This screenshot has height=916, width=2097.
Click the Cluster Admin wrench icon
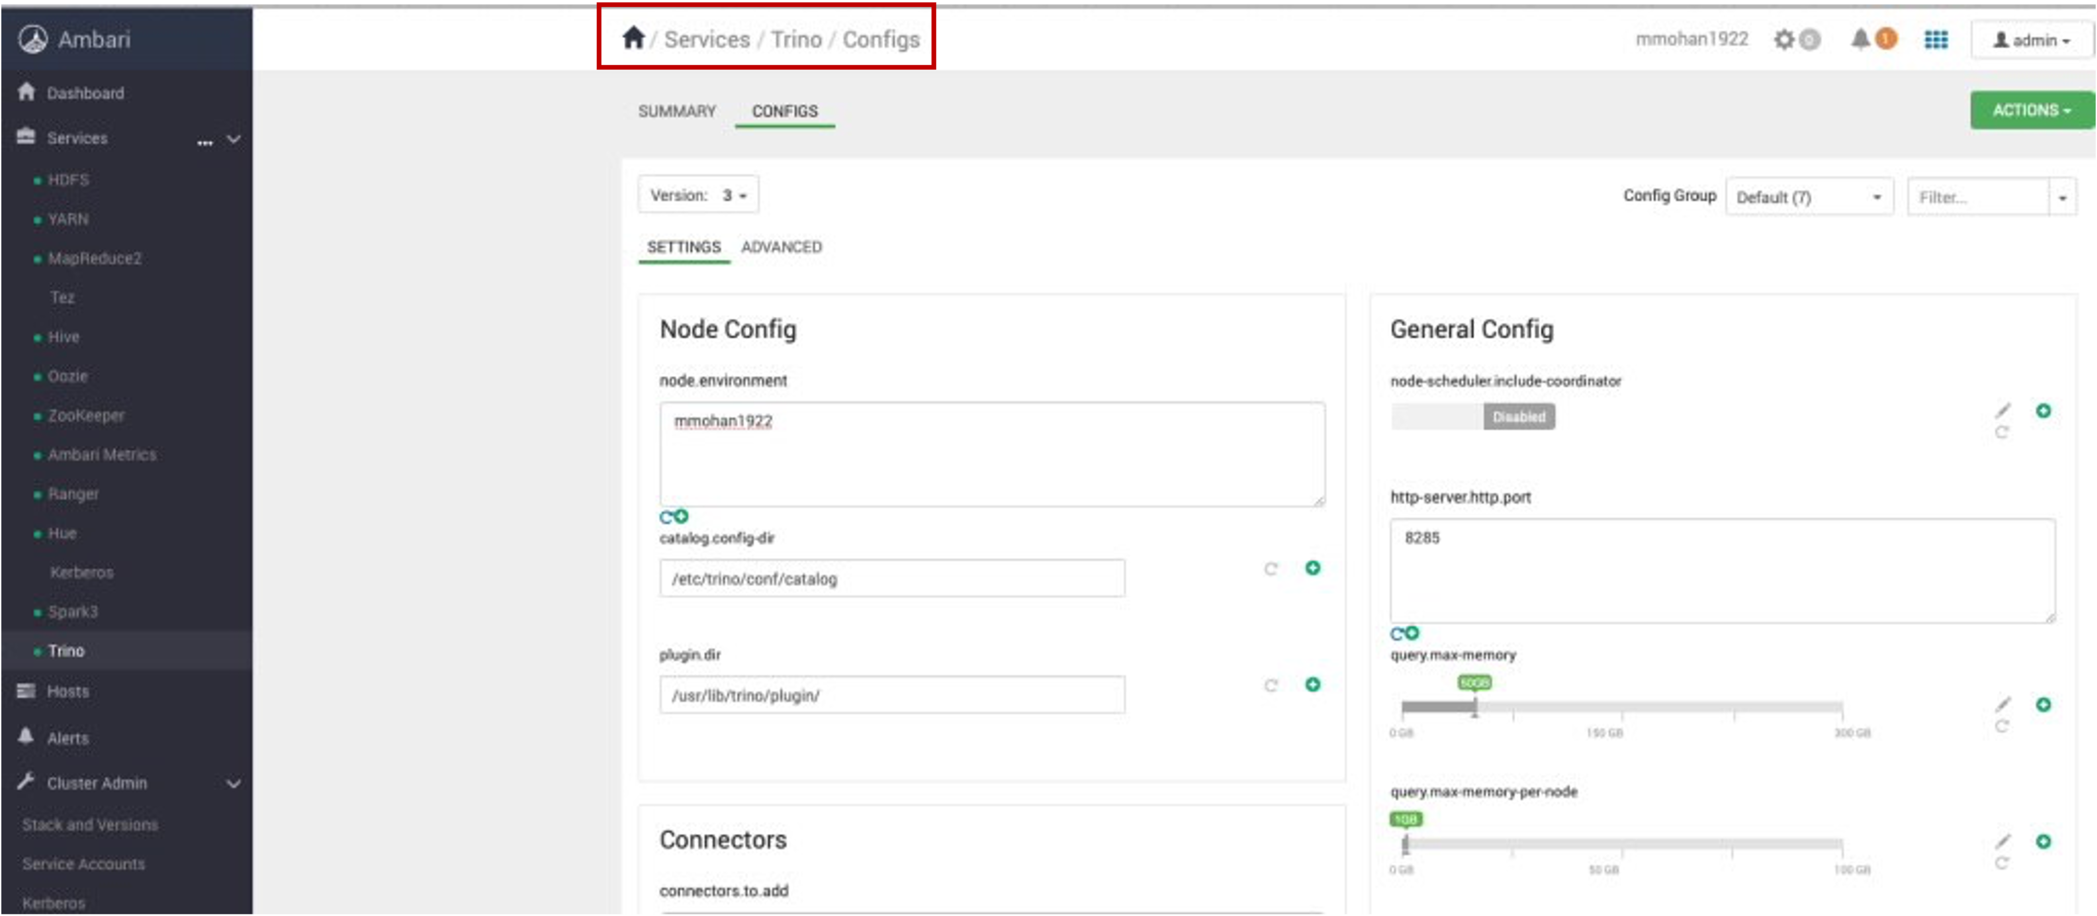[x=26, y=781]
